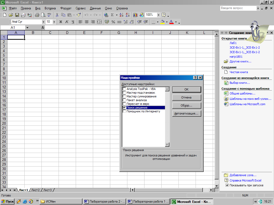The height and width of the screenshot is (205, 274).
Task: Open Print Preview from toolbar
Action: click(x=43, y=15)
